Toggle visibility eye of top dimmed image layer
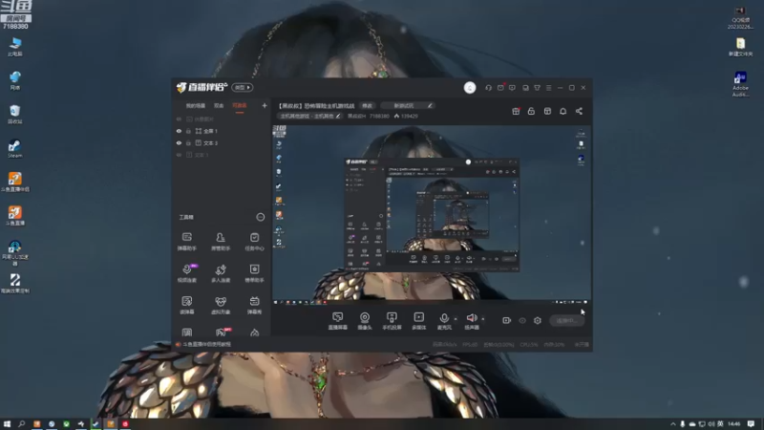Image resolution: width=764 pixels, height=430 pixels. tap(179, 118)
